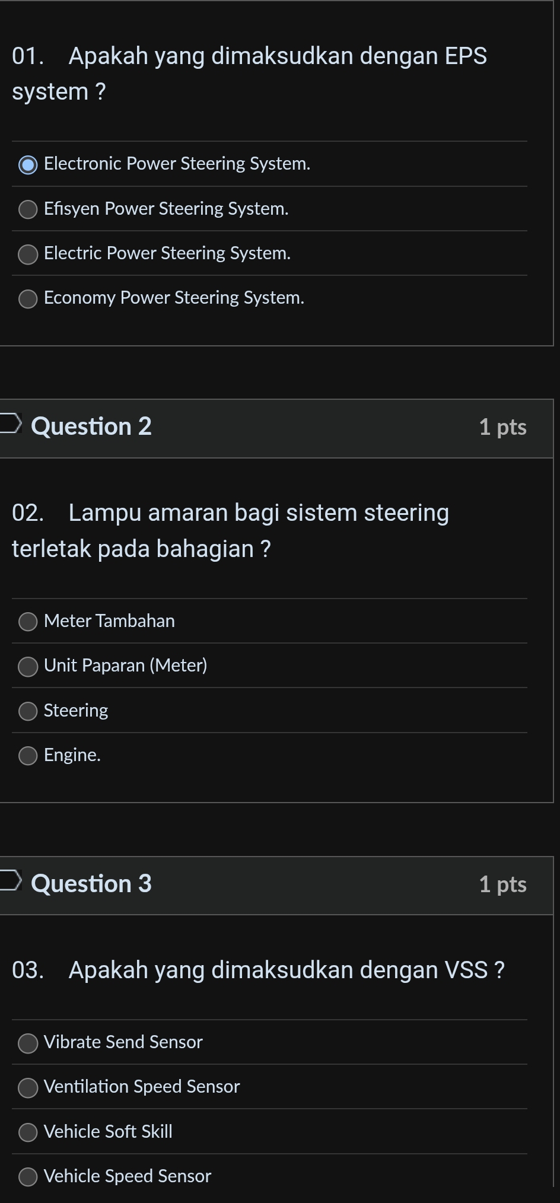Image resolution: width=560 pixels, height=1203 pixels.
Task: Select the Engine radio option
Action: pos(28,756)
